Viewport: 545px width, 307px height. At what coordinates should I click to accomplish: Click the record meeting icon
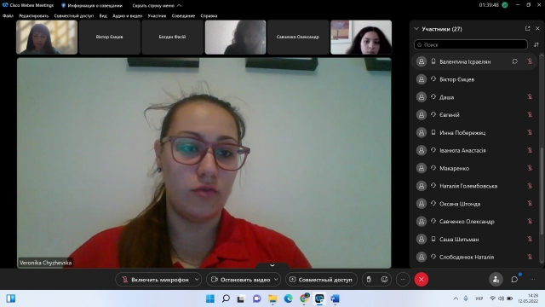pos(369,280)
